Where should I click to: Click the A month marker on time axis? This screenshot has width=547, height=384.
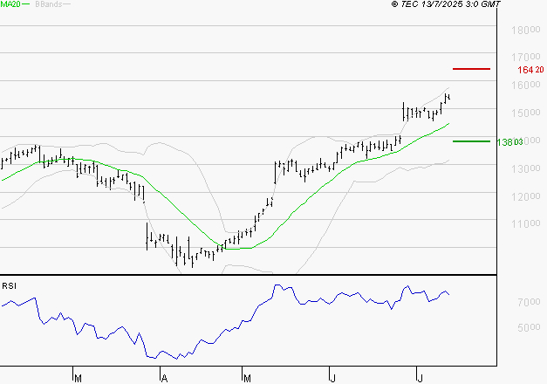[x=163, y=378]
